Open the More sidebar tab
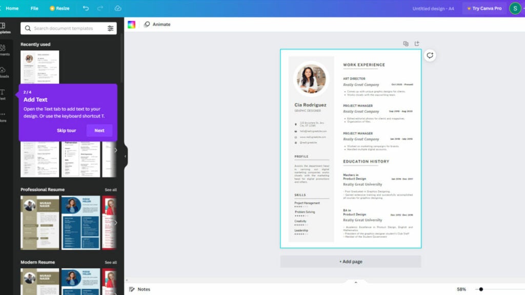The image size is (525, 295). click(x=3, y=117)
